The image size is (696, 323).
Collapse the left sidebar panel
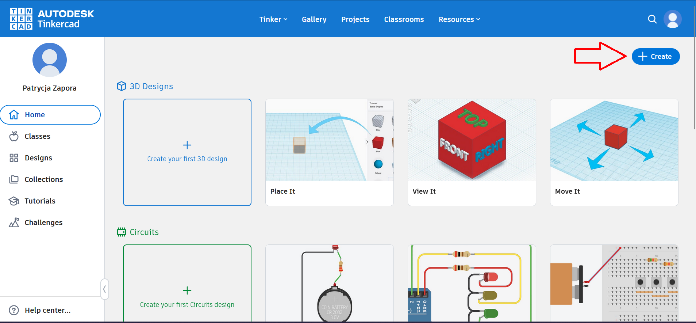tap(104, 289)
